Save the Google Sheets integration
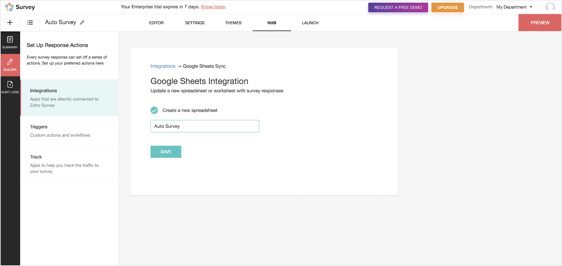The width and height of the screenshot is (562, 266). (x=166, y=152)
